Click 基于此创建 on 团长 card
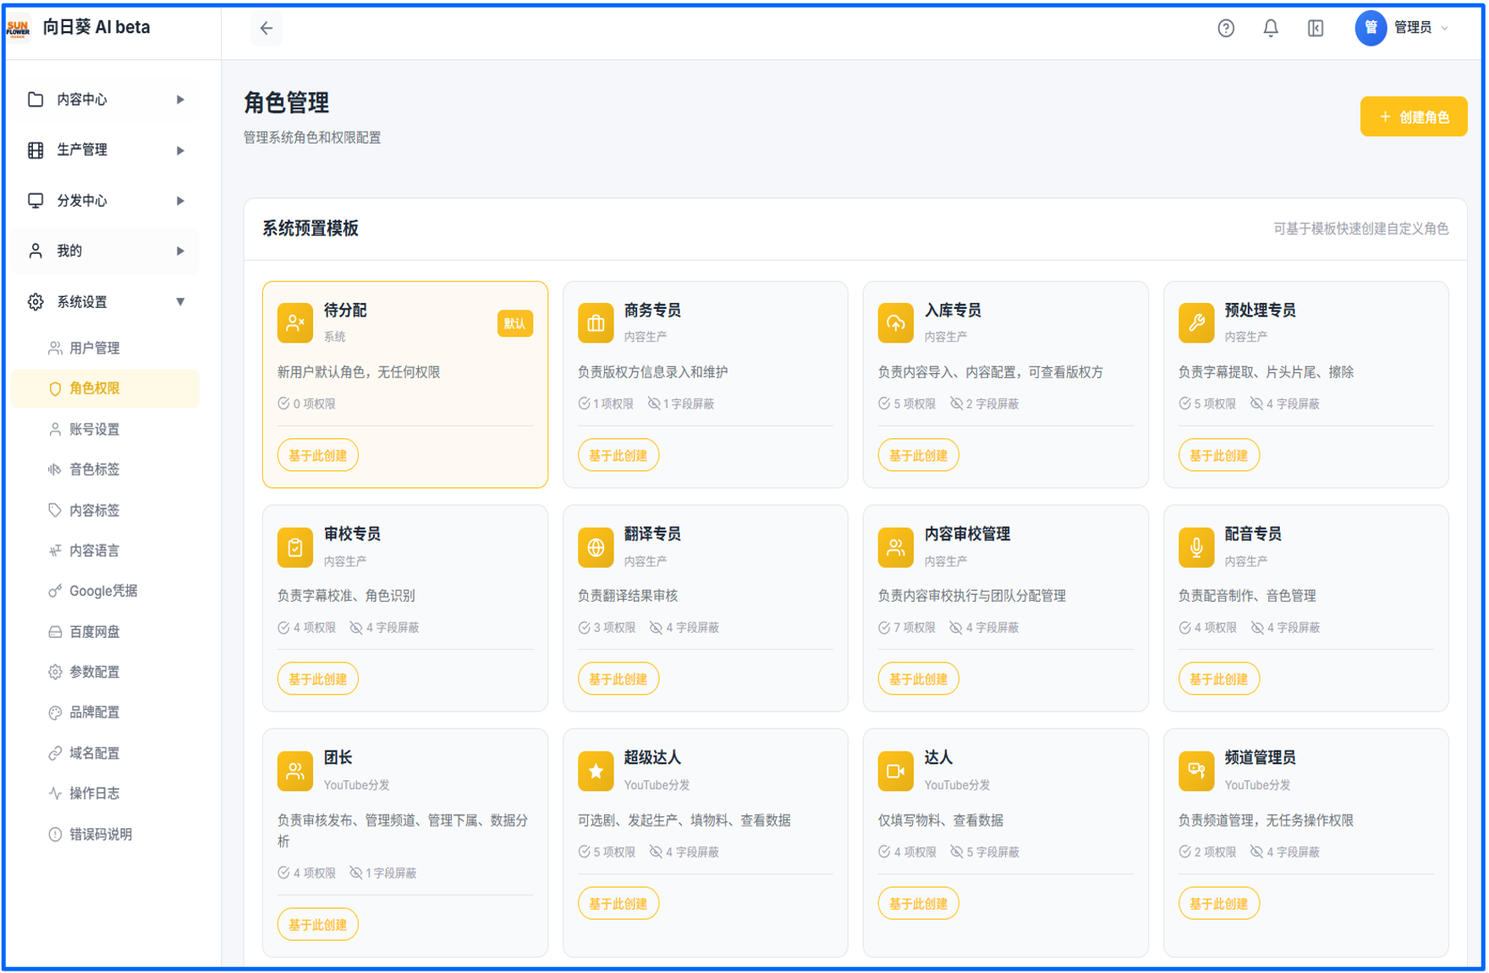1489x973 pixels. tap(317, 925)
